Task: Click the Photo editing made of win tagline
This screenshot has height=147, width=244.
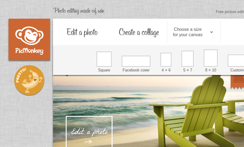Action: 78,11
